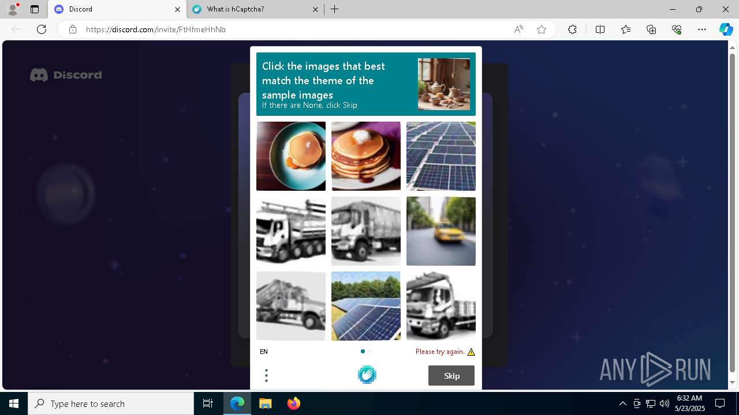739x415 pixels.
Task: Open the clock showing 6:32 AM
Action: (690, 403)
